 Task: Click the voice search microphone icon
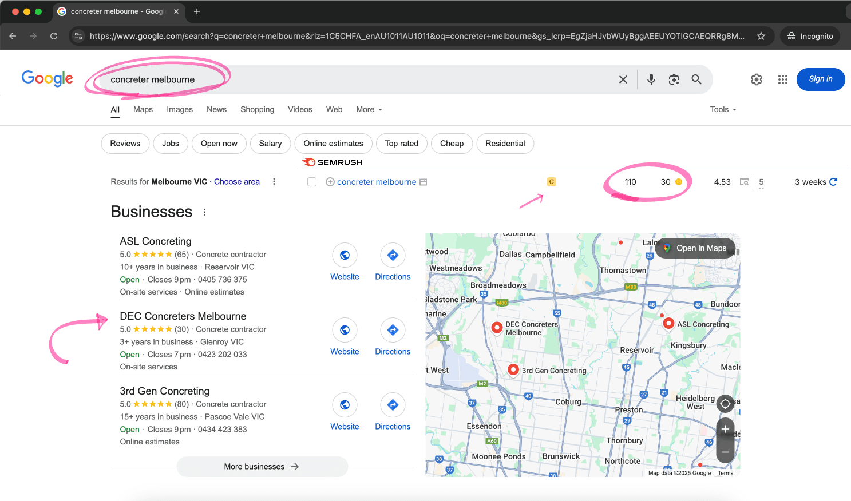coord(651,79)
